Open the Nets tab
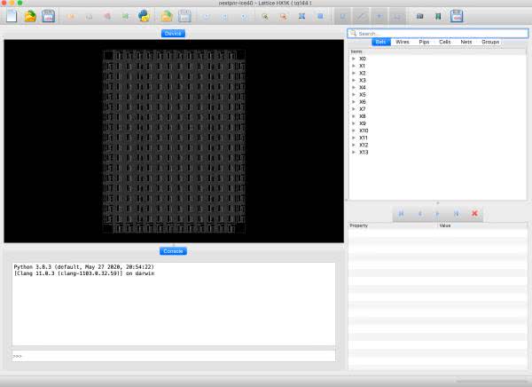Screen dimensions: 532x387 tap(466, 42)
